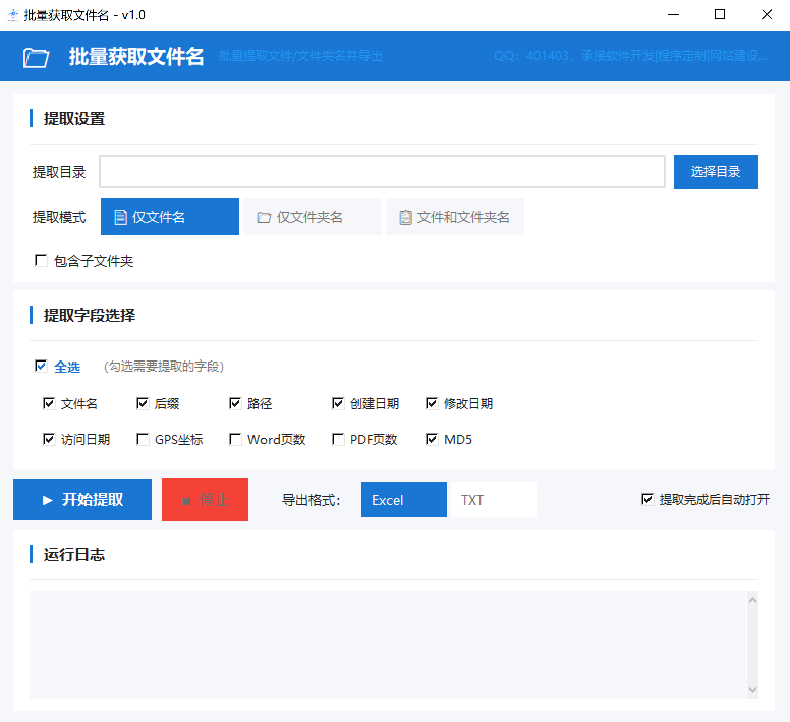Click the 批量获取文件名 header title
The image size is (790, 722).
tap(136, 57)
